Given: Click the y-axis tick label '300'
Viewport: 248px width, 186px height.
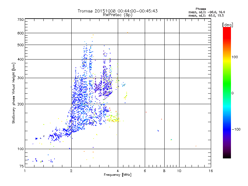Looking at the screenshot, I should coord(20,78).
